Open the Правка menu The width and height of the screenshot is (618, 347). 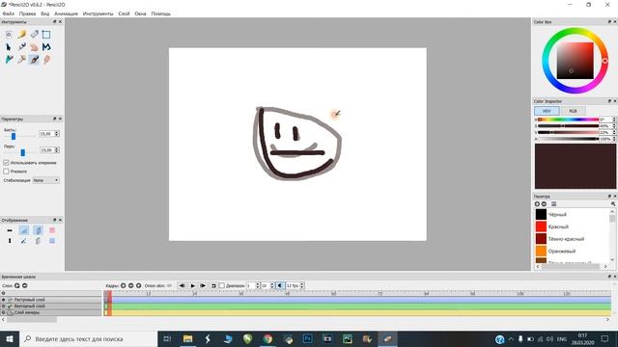tap(28, 13)
